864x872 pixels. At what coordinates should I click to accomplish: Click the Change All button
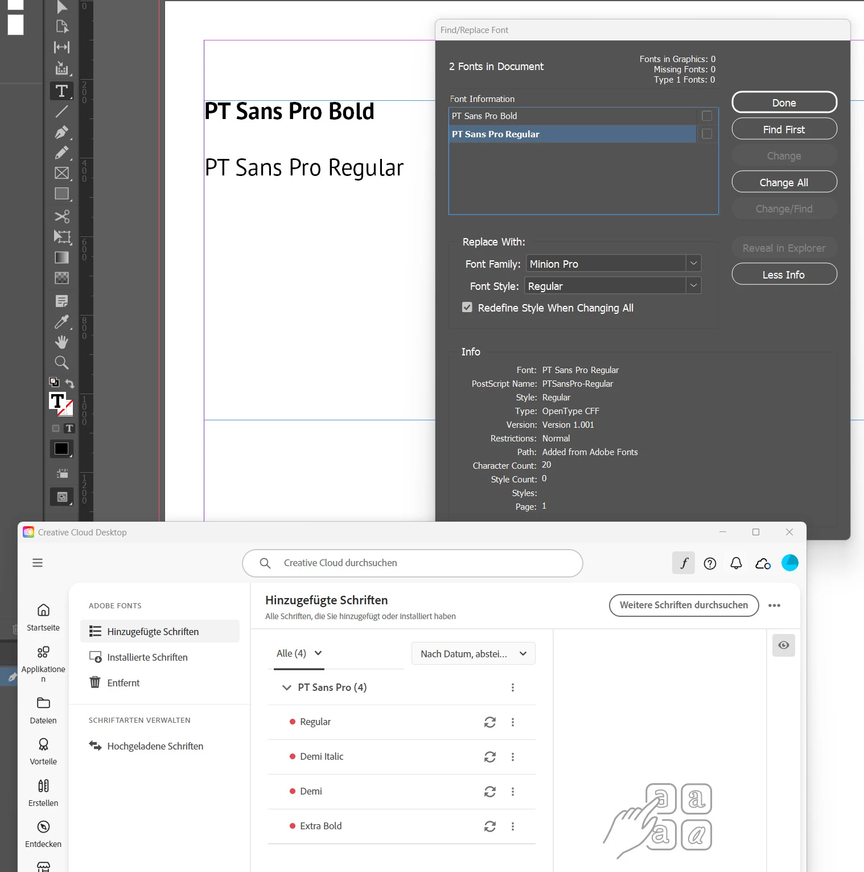pos(784,182)
